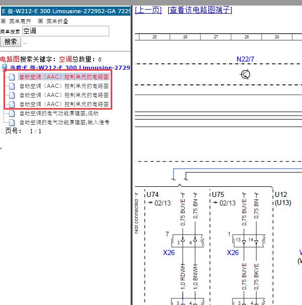Click the U75 section label

coord(218,194)
